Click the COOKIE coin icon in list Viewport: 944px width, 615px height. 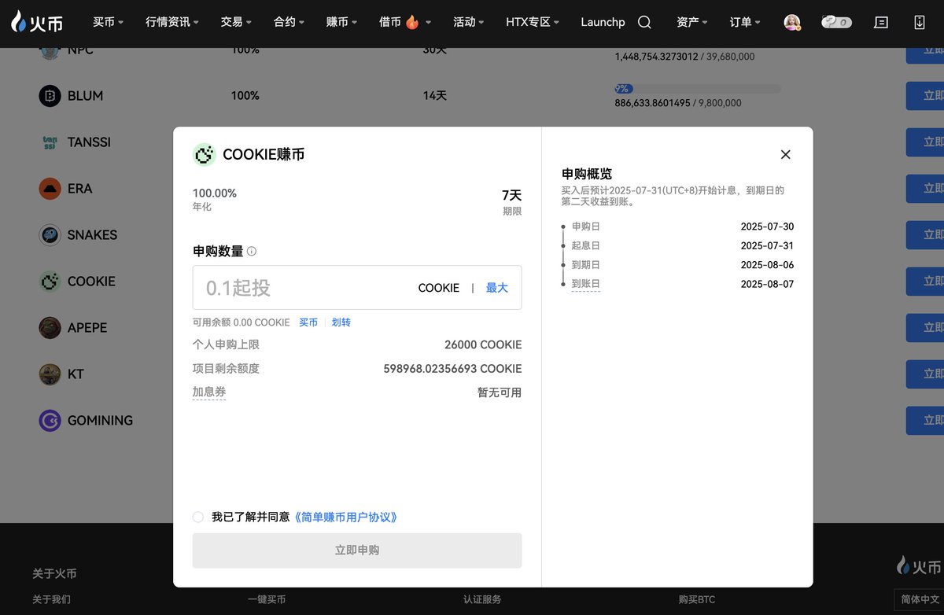[x=50, y=282]
